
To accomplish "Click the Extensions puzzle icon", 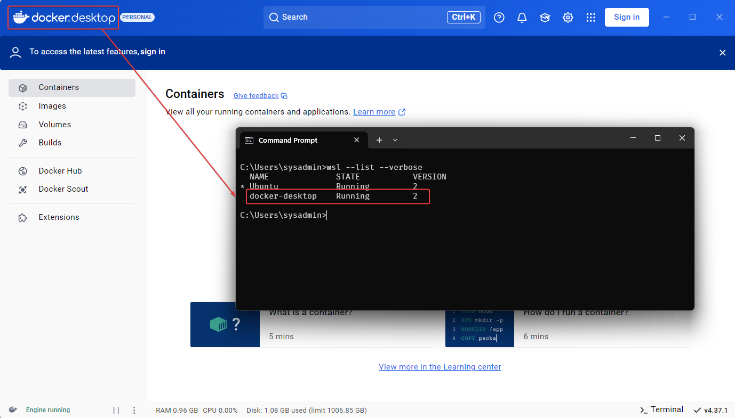I will (x=22, y=218).
